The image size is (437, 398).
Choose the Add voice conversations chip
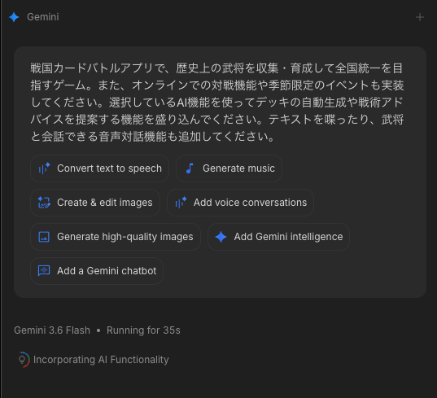[240, 203]
